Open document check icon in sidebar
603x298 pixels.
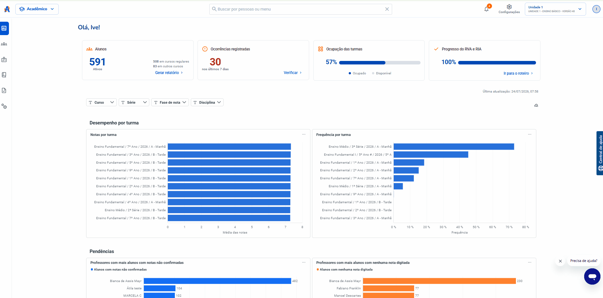click(4, 91)
